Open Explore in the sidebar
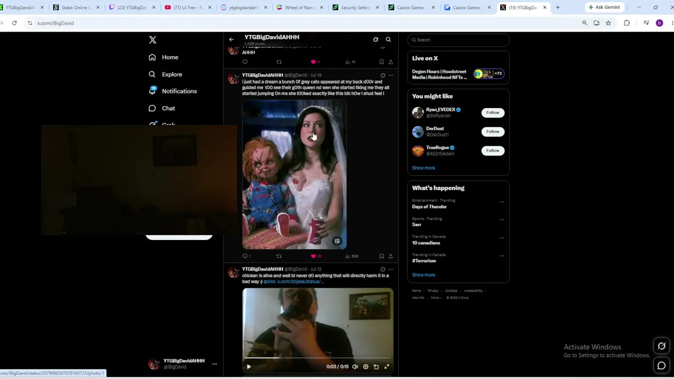674x379 pixels. pos(165,74)
